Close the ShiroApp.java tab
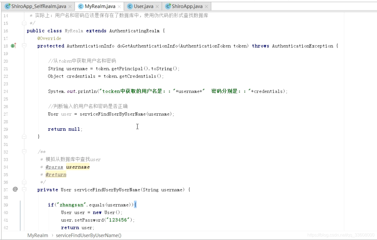This screenshot has width=377, height=240. [206, 7]
